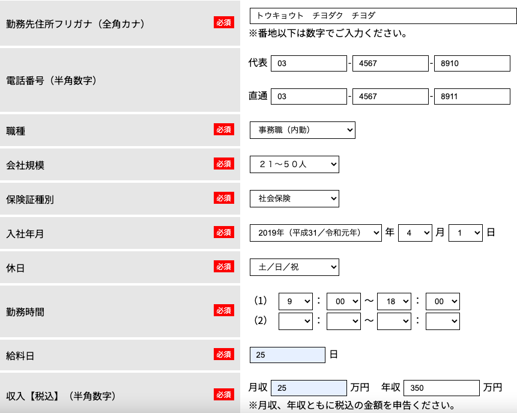The image size is (517, 413).
Task: Open 勤務時間 (1) end hour dropdown showing 18
Action: pos(394,302)
